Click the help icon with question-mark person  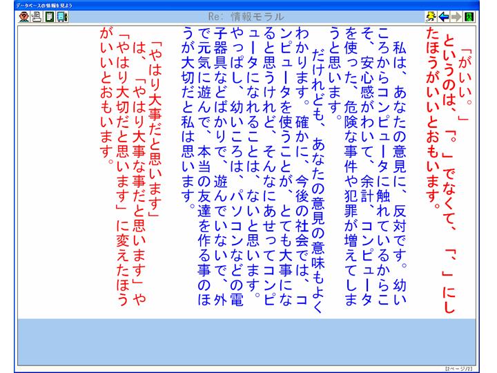[x=23, y=17]
